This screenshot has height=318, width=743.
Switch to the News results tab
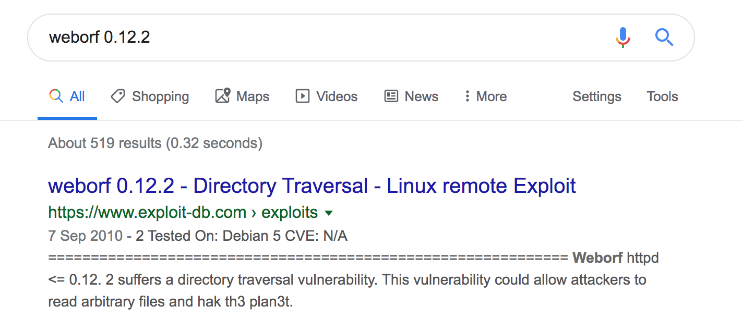coord(411,96)
